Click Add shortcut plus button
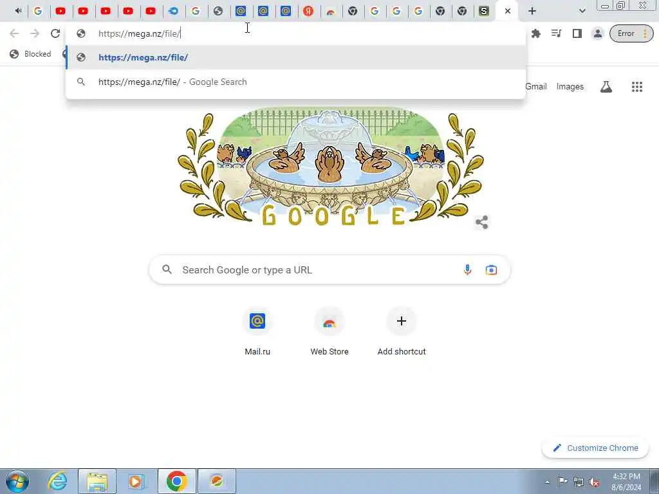Screen dimensions: 659x494 [402, 322]
